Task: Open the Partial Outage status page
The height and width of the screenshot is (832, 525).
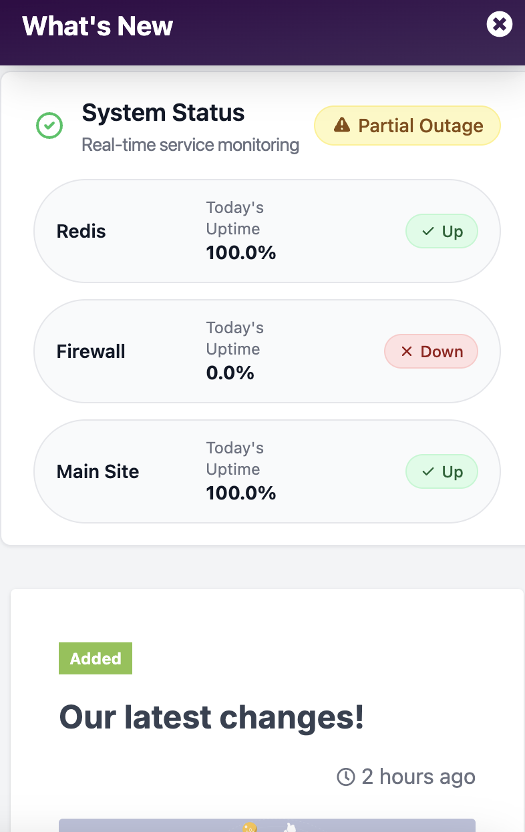Action: [x=407, y=126]
